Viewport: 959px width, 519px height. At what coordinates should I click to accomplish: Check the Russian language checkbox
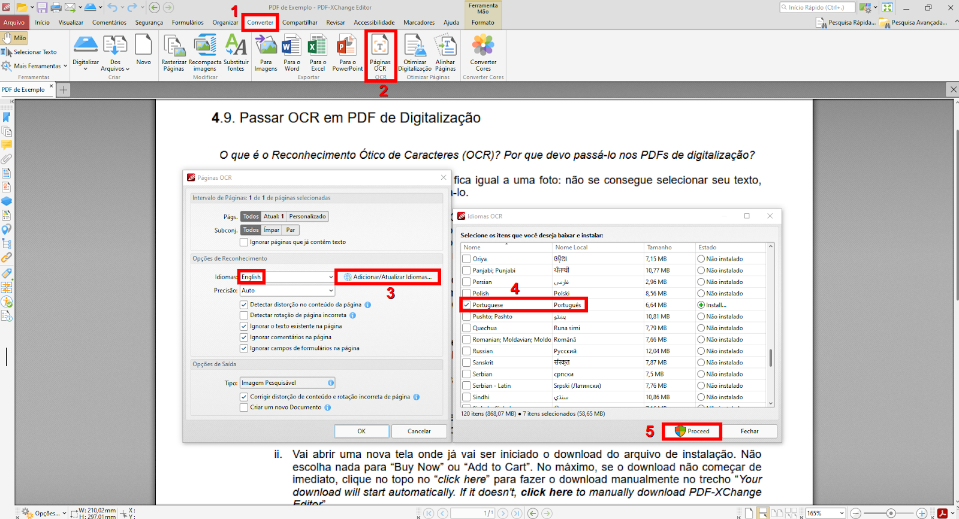click(x=466, y=351)
